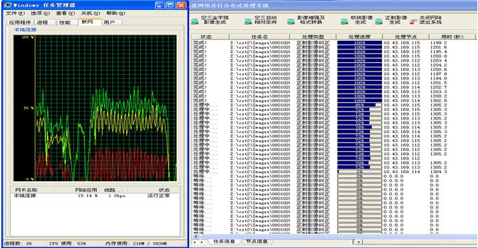Select the row with time 1208.2

pos(334,96)
